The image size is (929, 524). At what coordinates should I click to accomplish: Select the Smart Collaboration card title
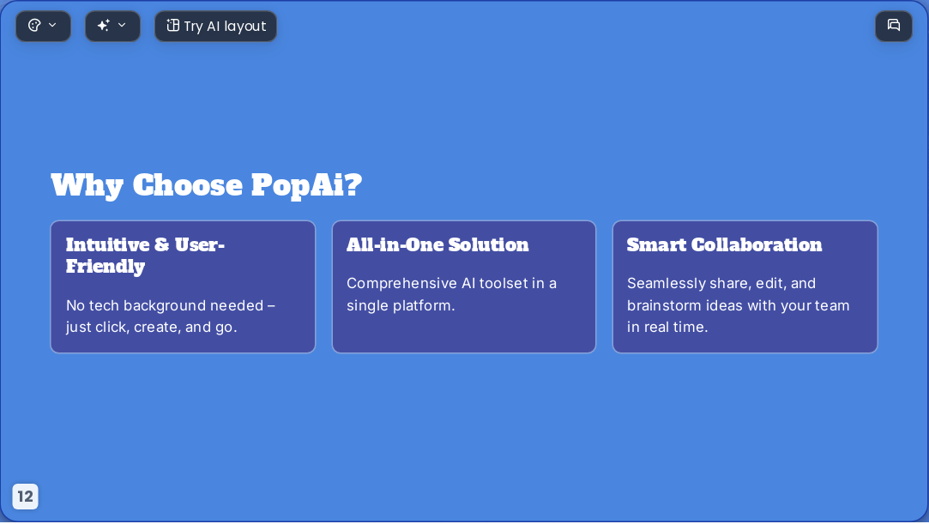pyautogui.click(x=724, y=244)
